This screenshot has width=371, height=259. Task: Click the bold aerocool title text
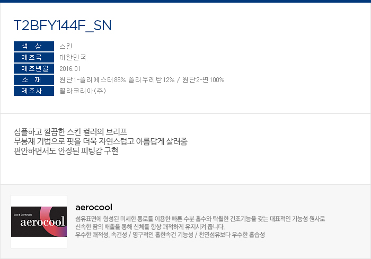coord(94,207)
